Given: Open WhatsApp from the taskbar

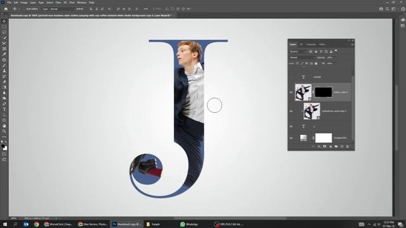Looking at the screenshot, I should coord(190,224).
